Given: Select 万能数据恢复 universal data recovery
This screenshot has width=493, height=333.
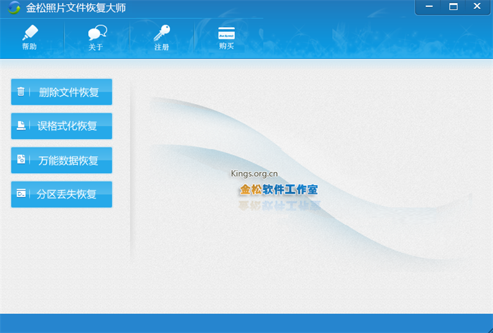Looking at the screenshot, I should click(62, 160).
